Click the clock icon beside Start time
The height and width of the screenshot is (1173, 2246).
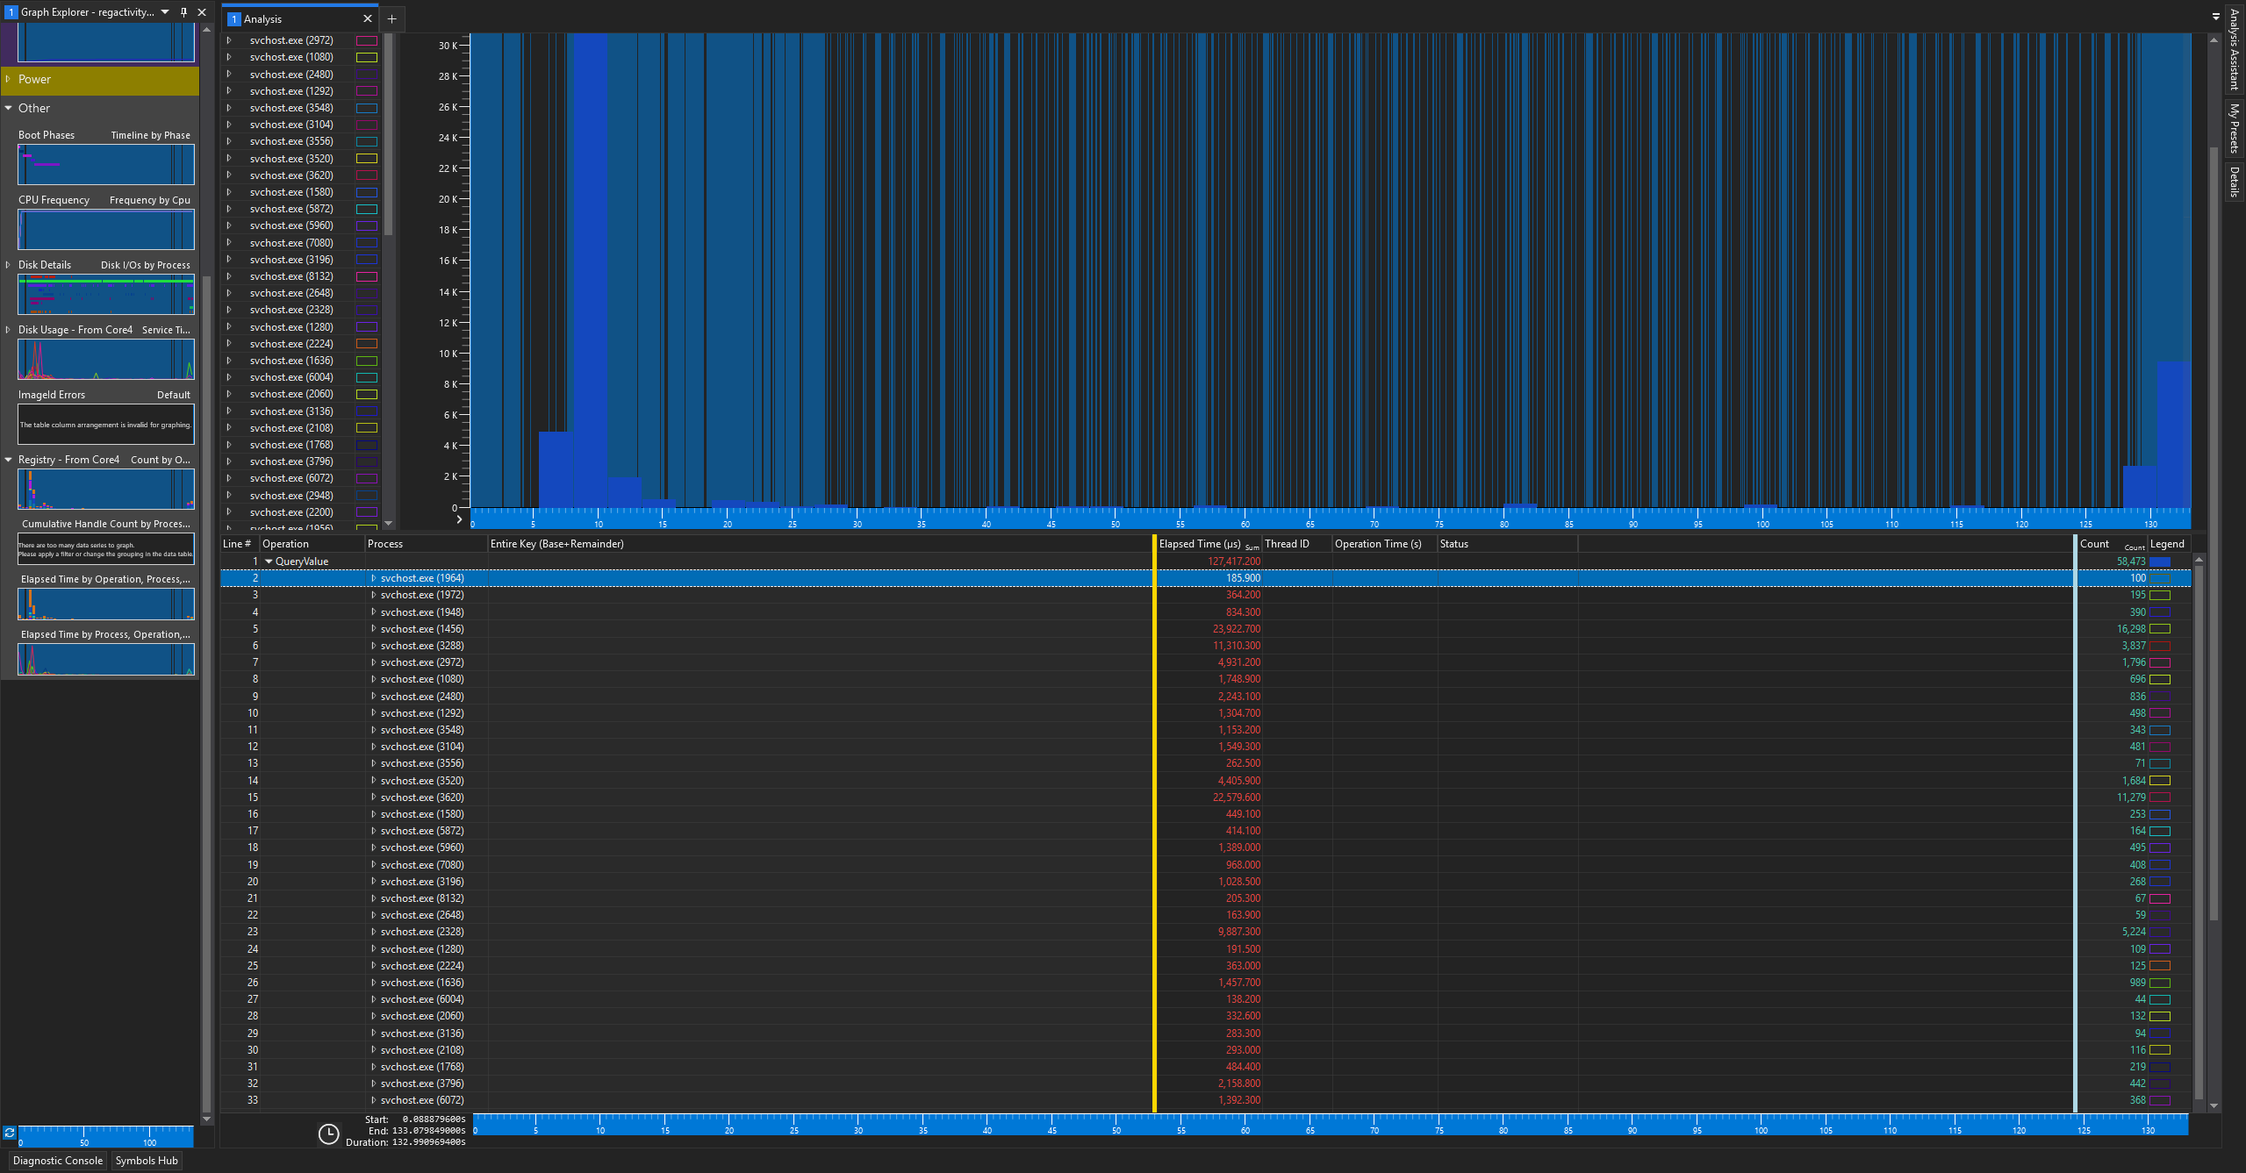point(328,1134)
